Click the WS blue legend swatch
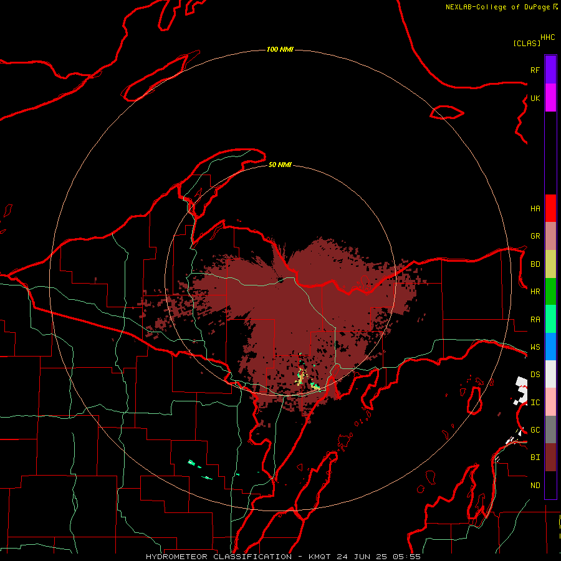The width and height of the screenshot is (561, 561). [x=550, y=347]
